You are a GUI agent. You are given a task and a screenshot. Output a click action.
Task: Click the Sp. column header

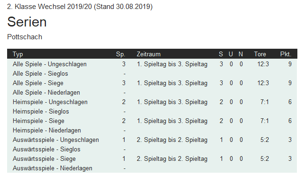121,54
